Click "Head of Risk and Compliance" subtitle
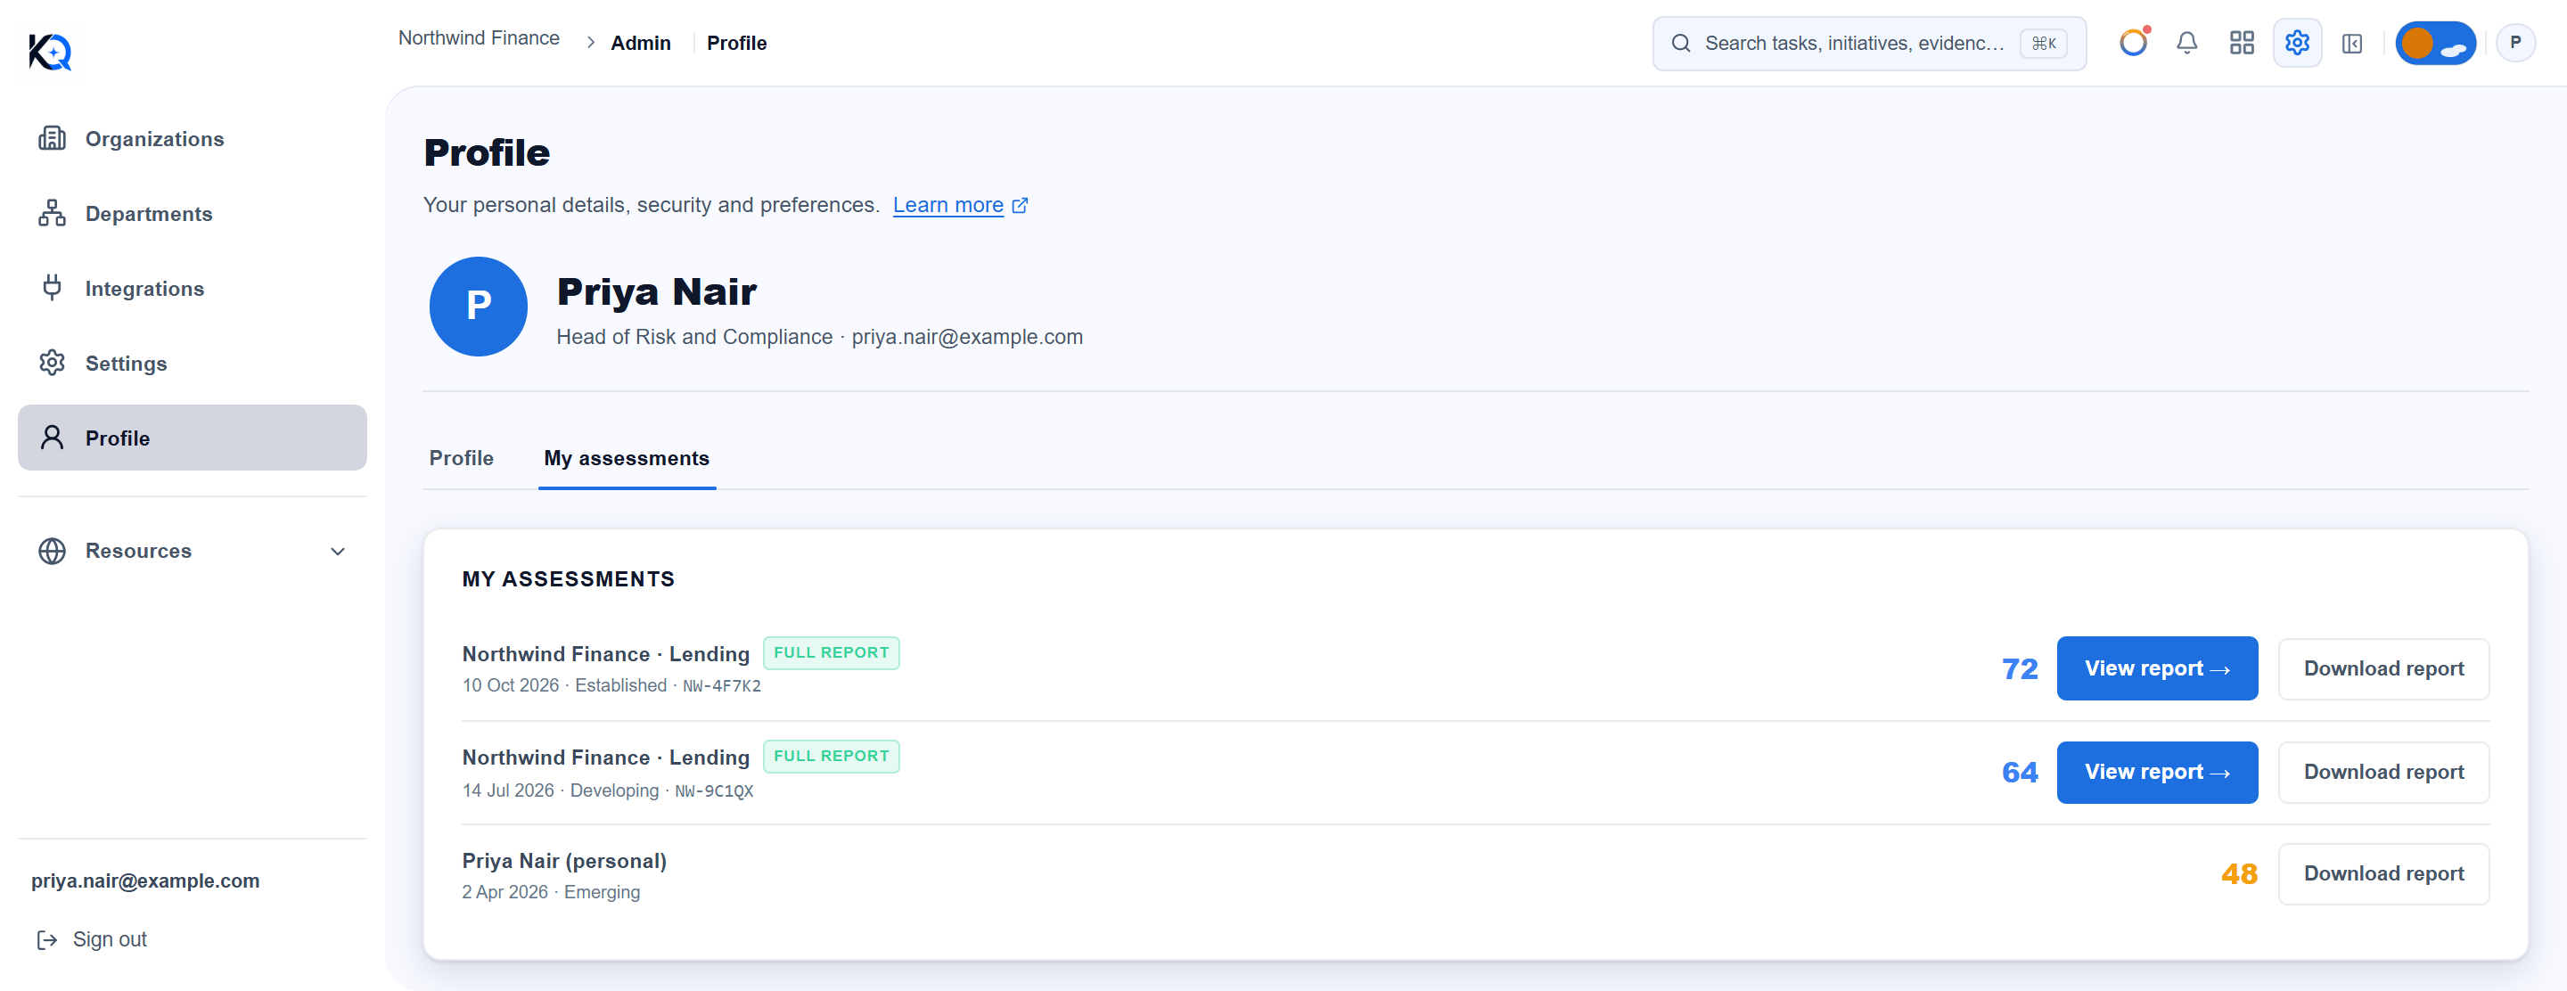Image resolution: width=2567 pixels, height=991 pixels. tap(694, 337)
